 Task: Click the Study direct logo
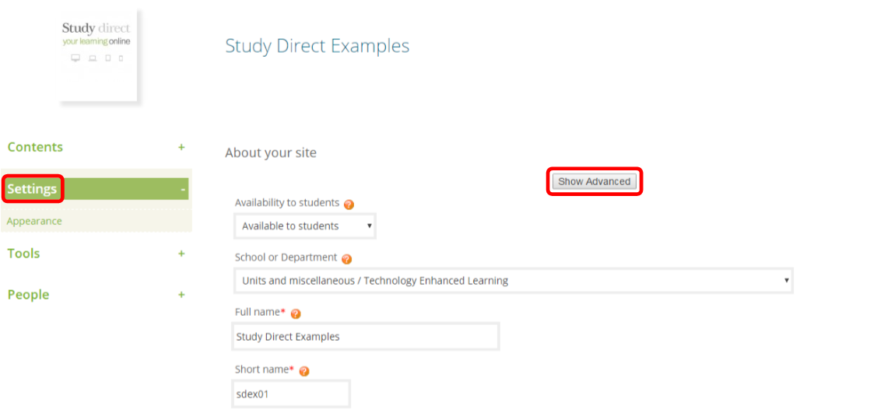(98, 55)
